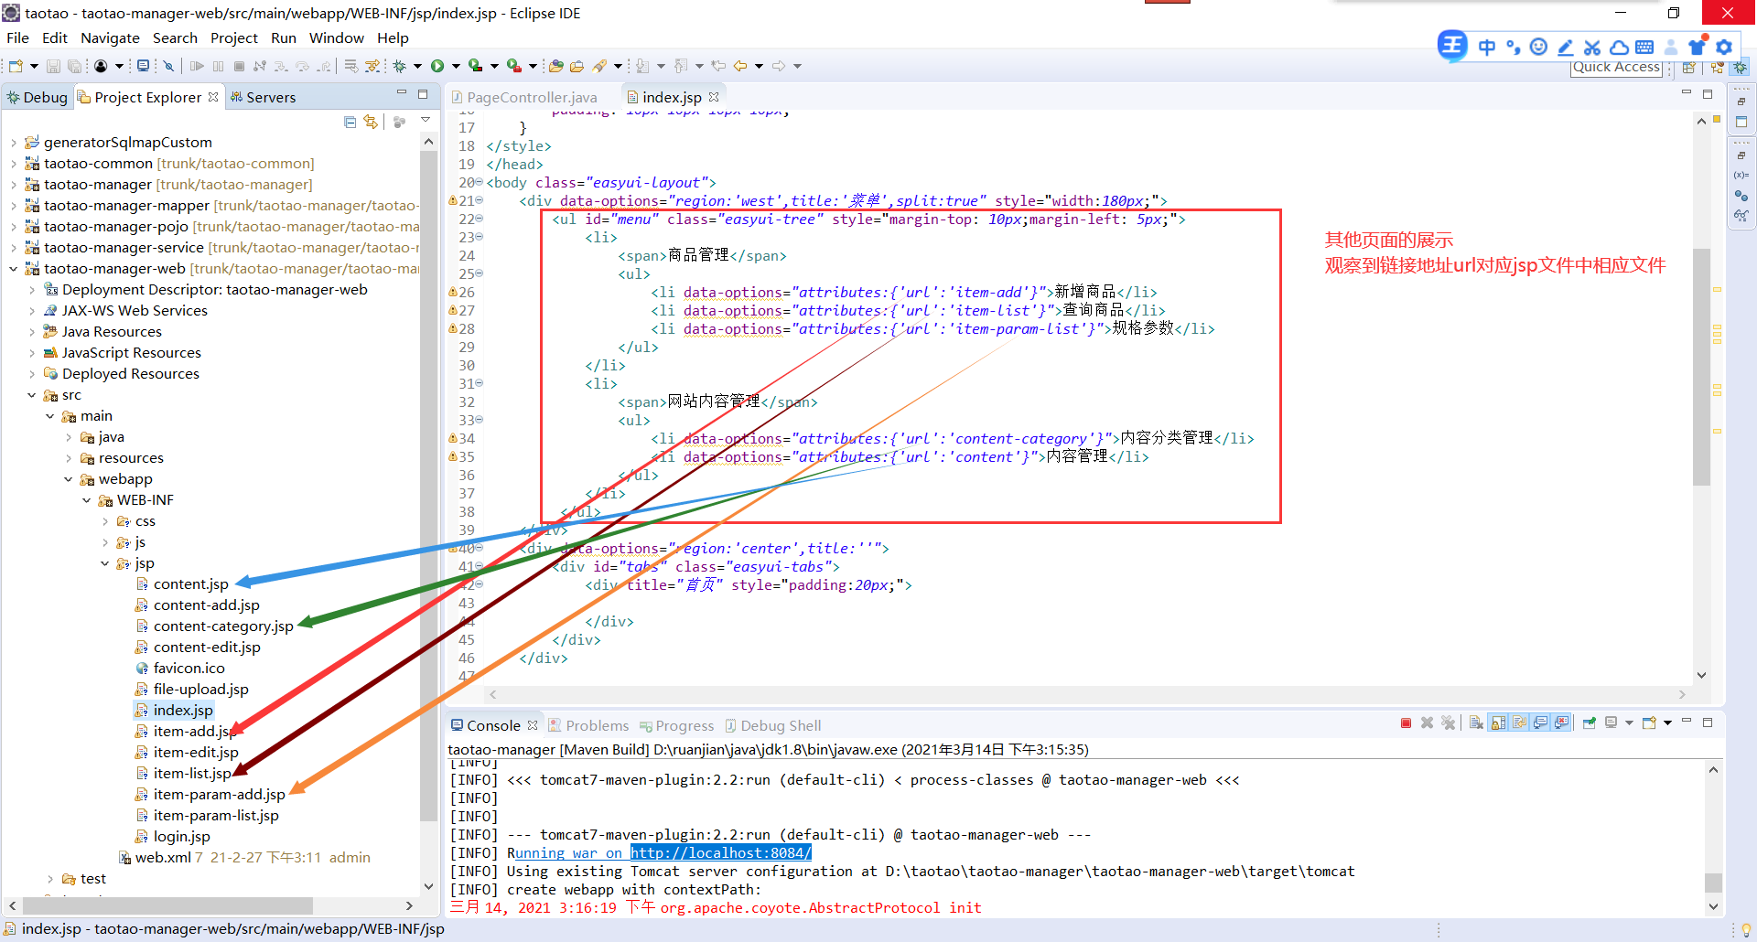The height and width of the screenshot is (942, 1757).
Task: Click the Quick Access search field
Action: tap(1616, 68)
